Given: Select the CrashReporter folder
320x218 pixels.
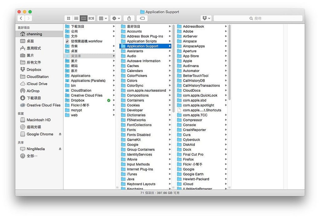Looking at the screenshot, I should pos(202,130).
